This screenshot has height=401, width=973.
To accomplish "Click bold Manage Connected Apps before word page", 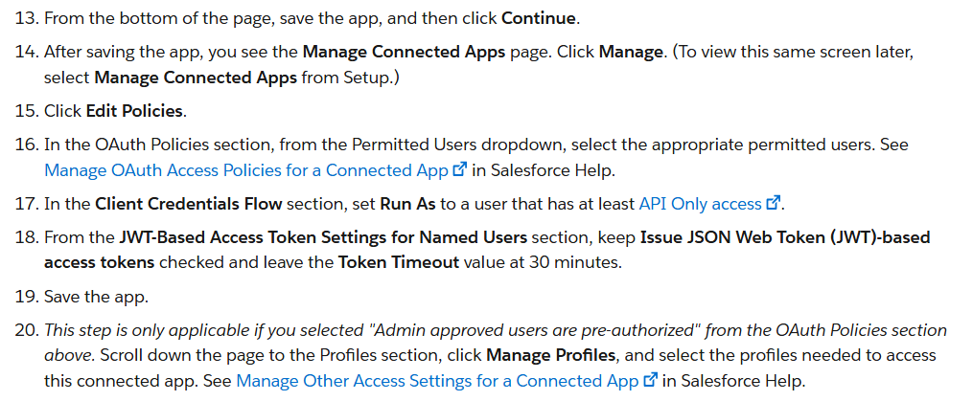I will tap(404, 52).
